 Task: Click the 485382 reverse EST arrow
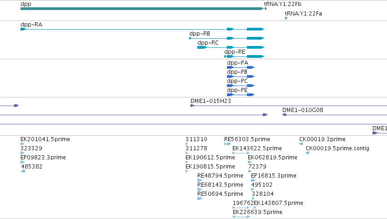coord(23,171)
